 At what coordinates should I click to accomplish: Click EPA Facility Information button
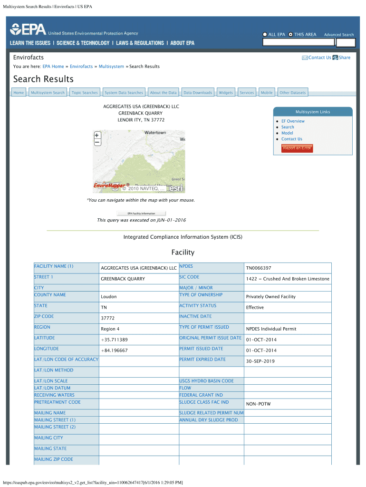(141, 214)
